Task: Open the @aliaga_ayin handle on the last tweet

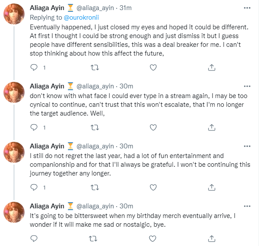Action: tap(95, 206)
